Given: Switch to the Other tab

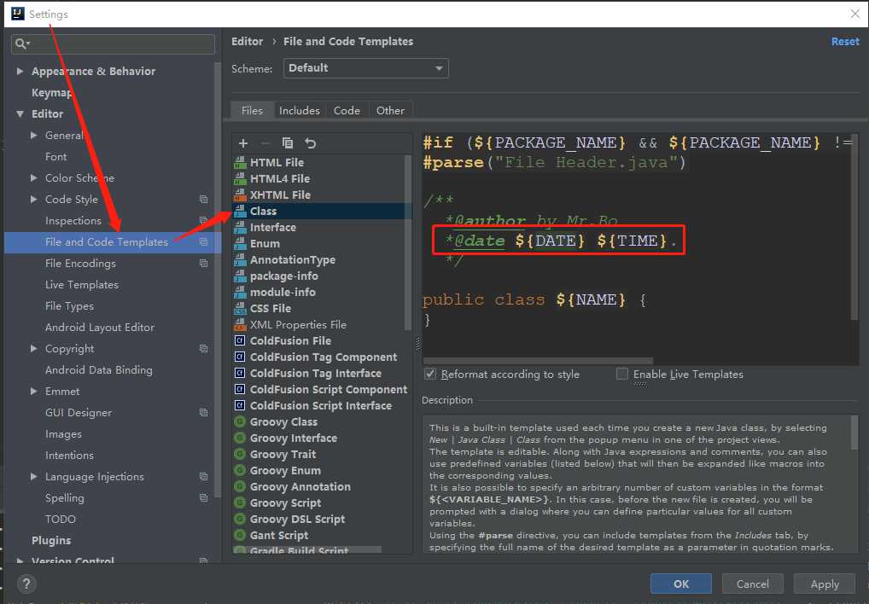Looking at the screenshot, I should tap(390, 110).
